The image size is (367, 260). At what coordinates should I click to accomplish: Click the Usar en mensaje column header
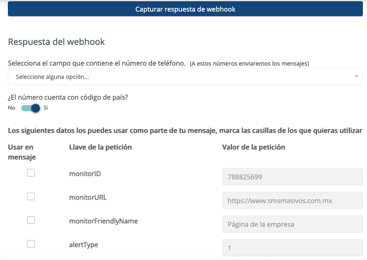tap(22, 152)
